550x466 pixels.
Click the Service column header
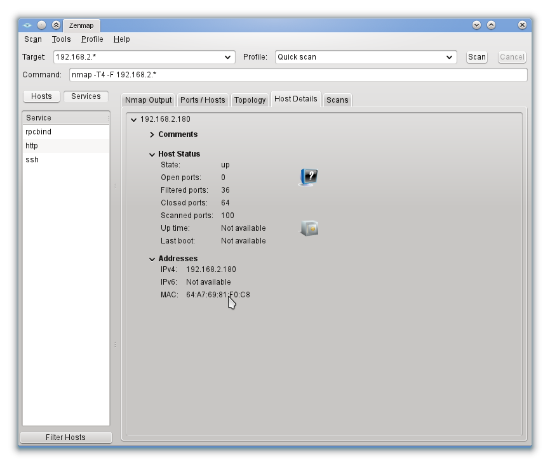click(66, 118)
